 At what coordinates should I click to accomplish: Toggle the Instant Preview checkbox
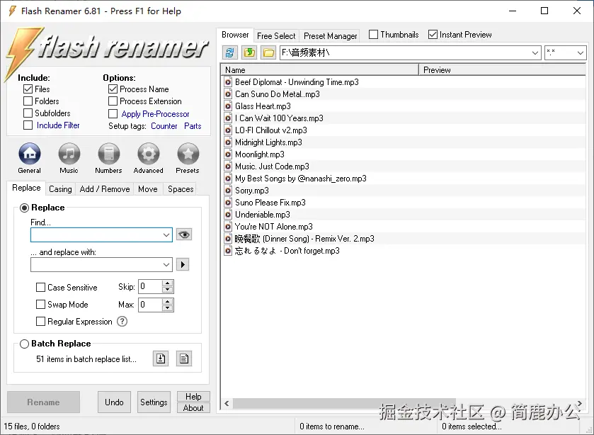(433, 35)
